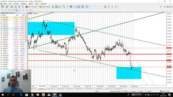Select the D1 timeframe button

tap(24, 10)
